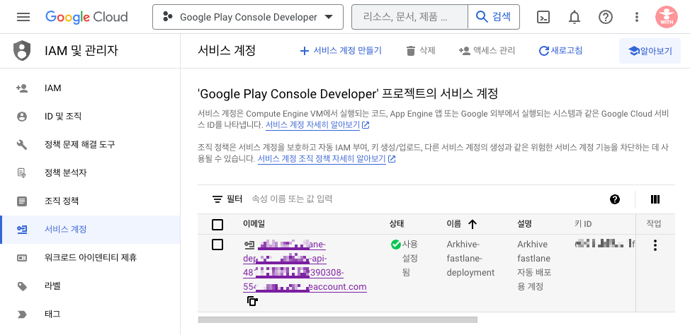The width and height of the screenshot is (690, 335).
Task: Click the pink WITH account avatar
Action: [666, 17]
